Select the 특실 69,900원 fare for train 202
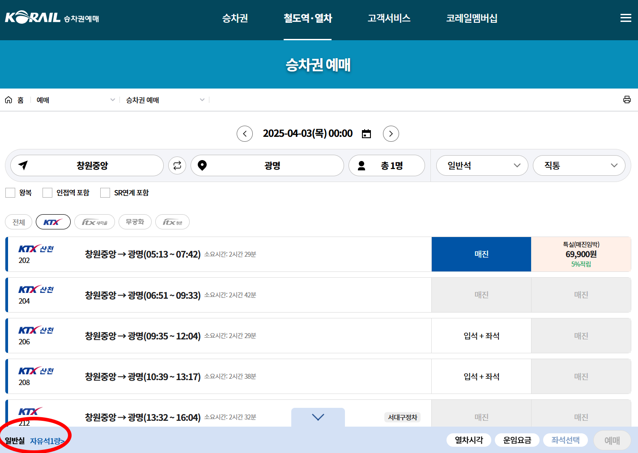This screenshot has width=638, height=453. point(581,254)
